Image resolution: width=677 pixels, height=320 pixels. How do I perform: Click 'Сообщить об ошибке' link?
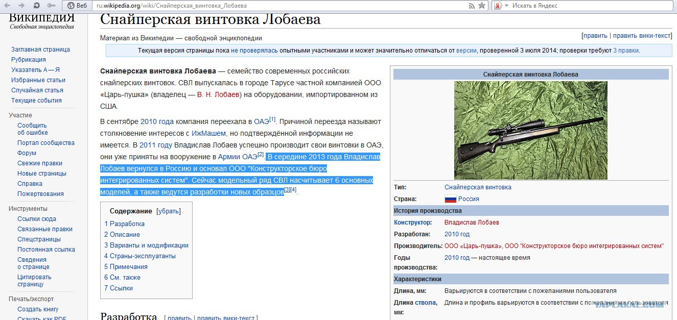pos(33,129)
